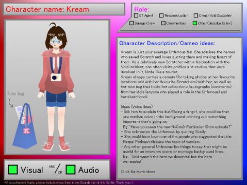
Task: Click the Kream character illustration
Action: coord(56,86)
